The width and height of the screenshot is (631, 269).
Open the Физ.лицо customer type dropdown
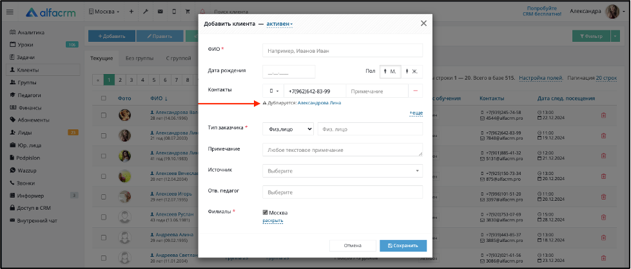(x=288, y=129)
